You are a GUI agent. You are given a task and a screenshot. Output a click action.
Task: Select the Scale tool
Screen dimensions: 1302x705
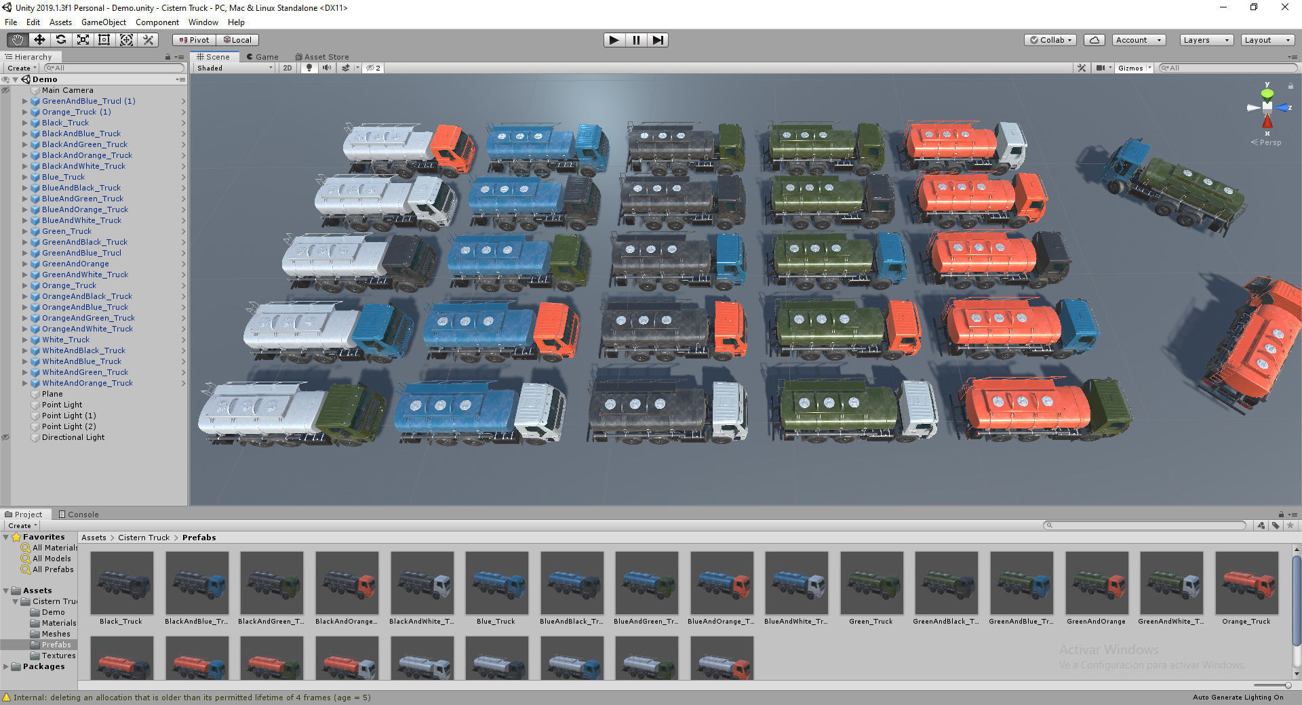pyautogui.click(x=83, y=40)
